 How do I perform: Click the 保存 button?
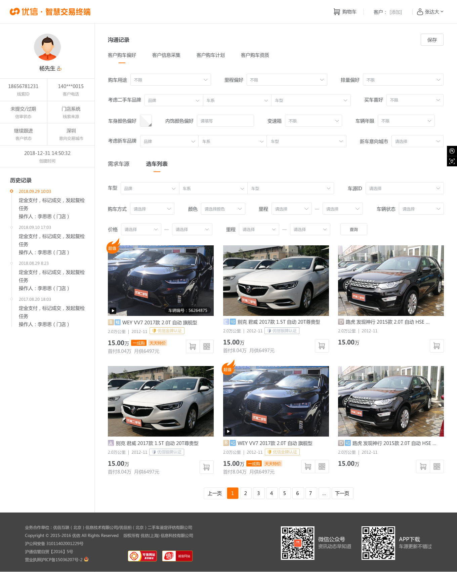432,40
